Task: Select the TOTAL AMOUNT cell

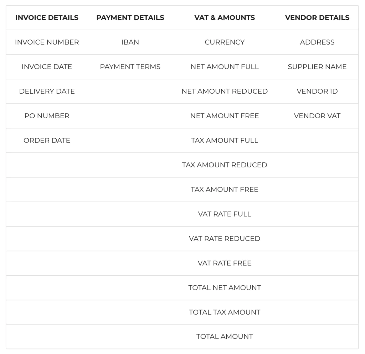Action: (x=225, y=337)
